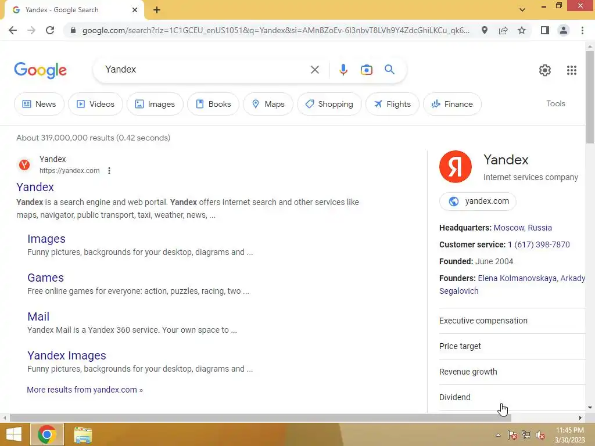Open the tab search chevron
Screen dimensions: 595x446
[x=522, y=10]
